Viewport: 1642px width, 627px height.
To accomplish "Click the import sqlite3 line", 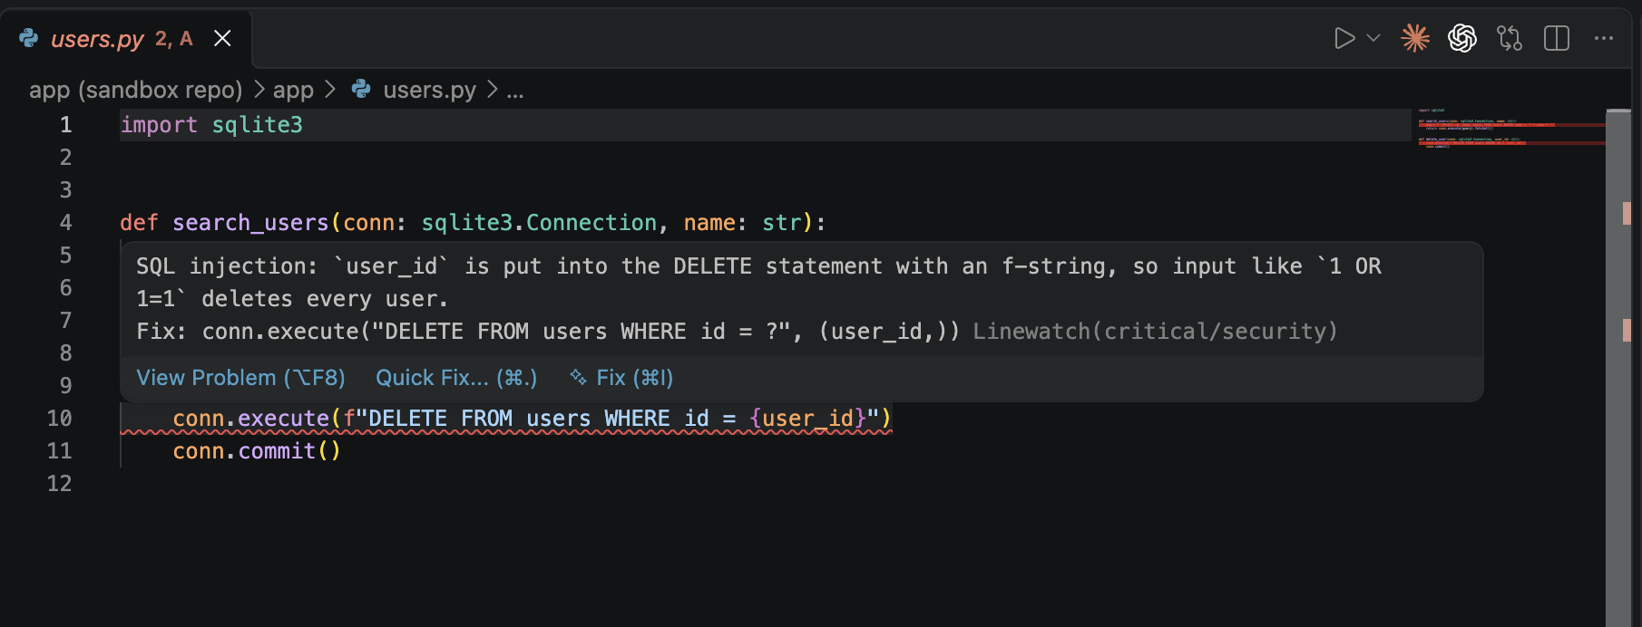I will point(211,125).
